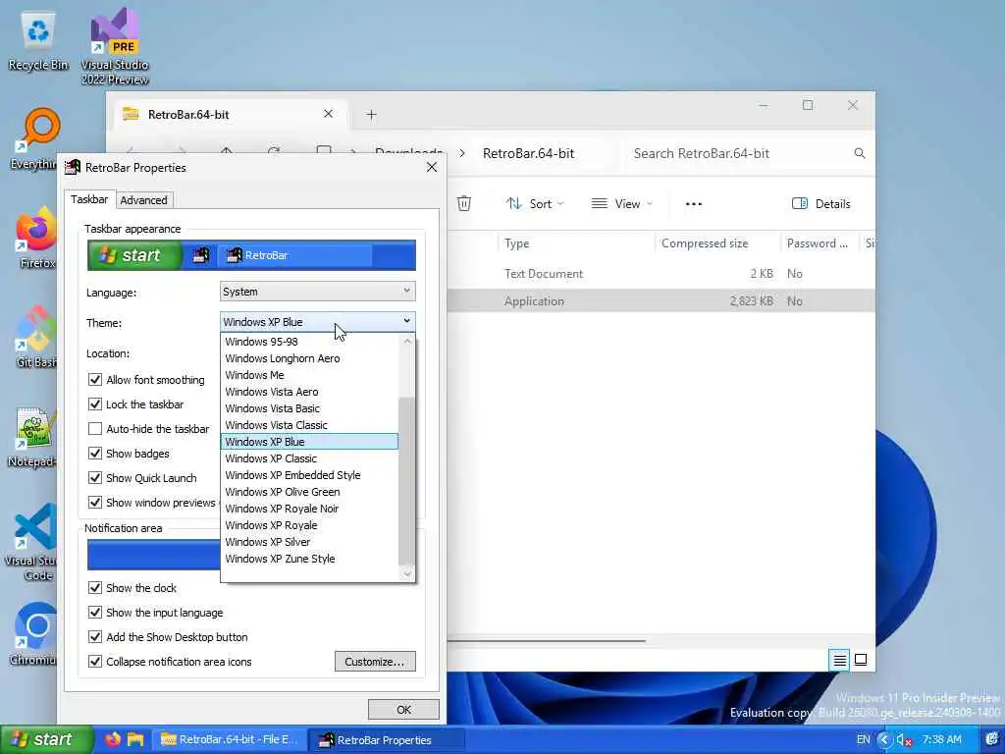Image resolution: width=1005 pixels, height=754 pixels.
Task: Toggle Add the Show Desktop button
Action: coord(95,636)
